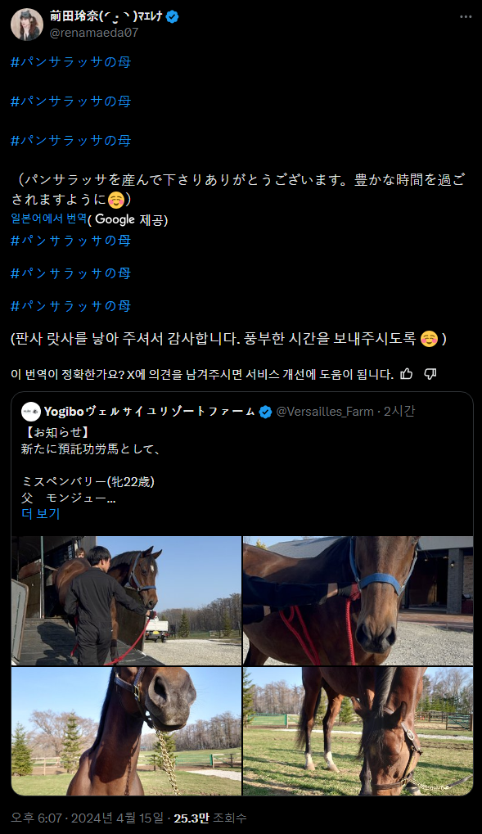This screenshot has height=834, width=482.
Task: Click the thumbs down translation feedback icon
Action: pos(430,374)
